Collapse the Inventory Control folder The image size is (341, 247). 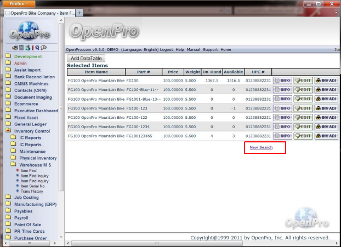(8, 131)
